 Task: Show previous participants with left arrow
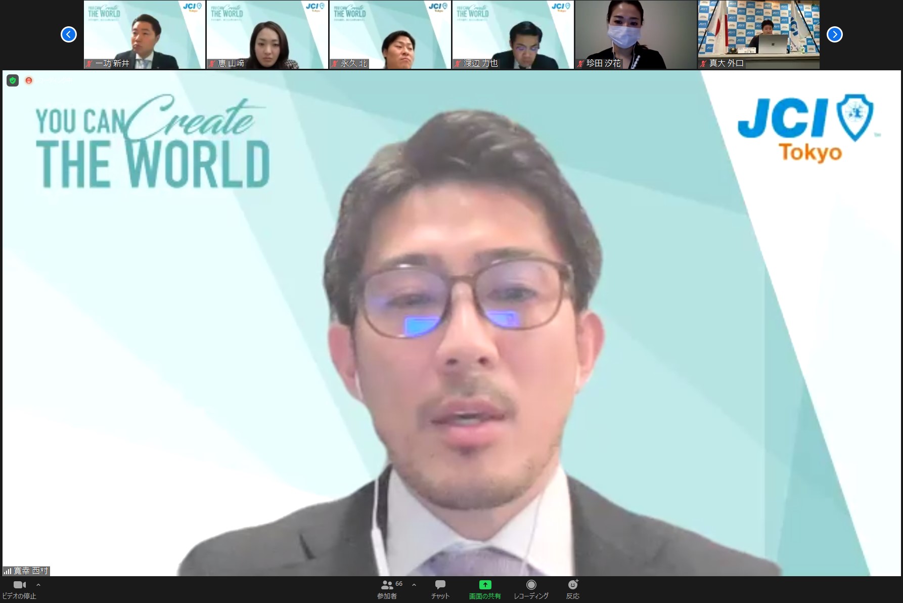pyautogui.click(x=69, y=34)
